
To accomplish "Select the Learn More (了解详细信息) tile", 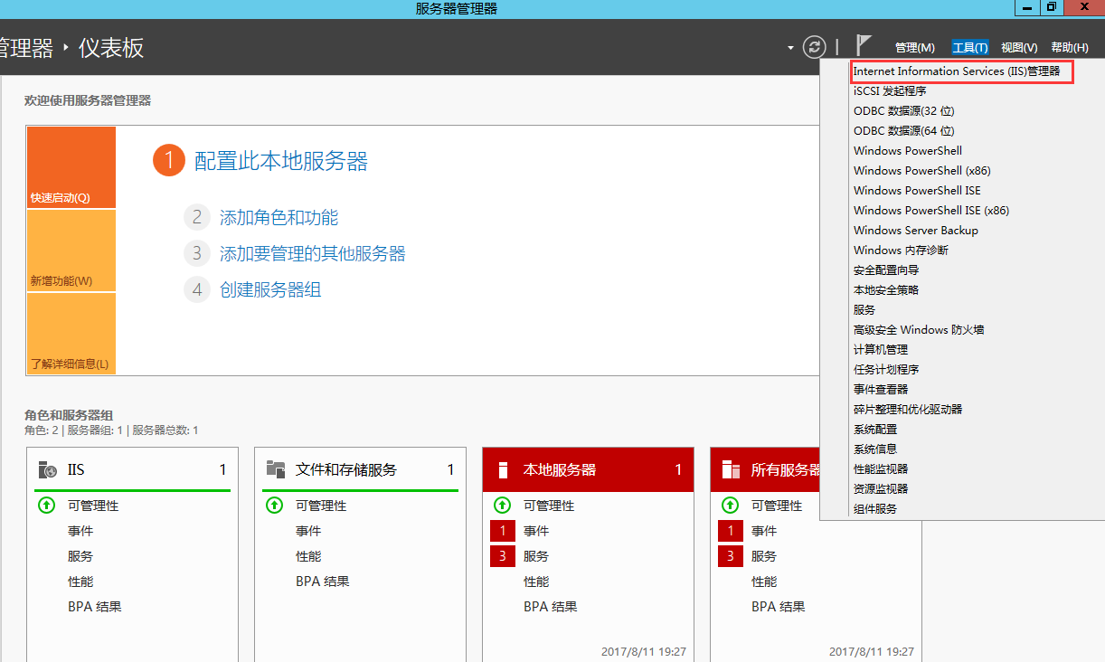I will [x=71, y=335].
